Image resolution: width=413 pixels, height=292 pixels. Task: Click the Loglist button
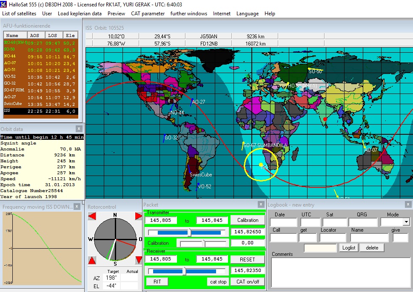[349, 247]
